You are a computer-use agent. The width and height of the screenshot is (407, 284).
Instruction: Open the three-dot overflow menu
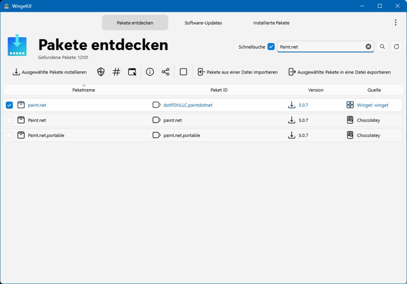pos(396,22)
